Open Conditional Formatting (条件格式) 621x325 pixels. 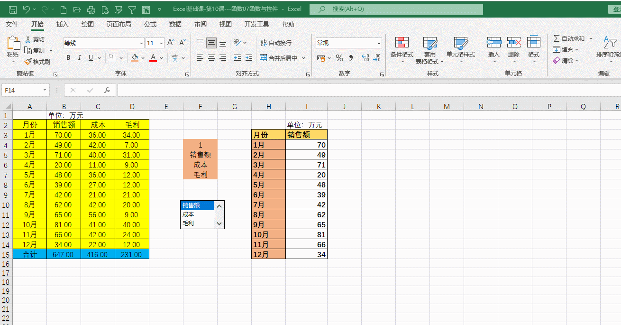[402, 50]
